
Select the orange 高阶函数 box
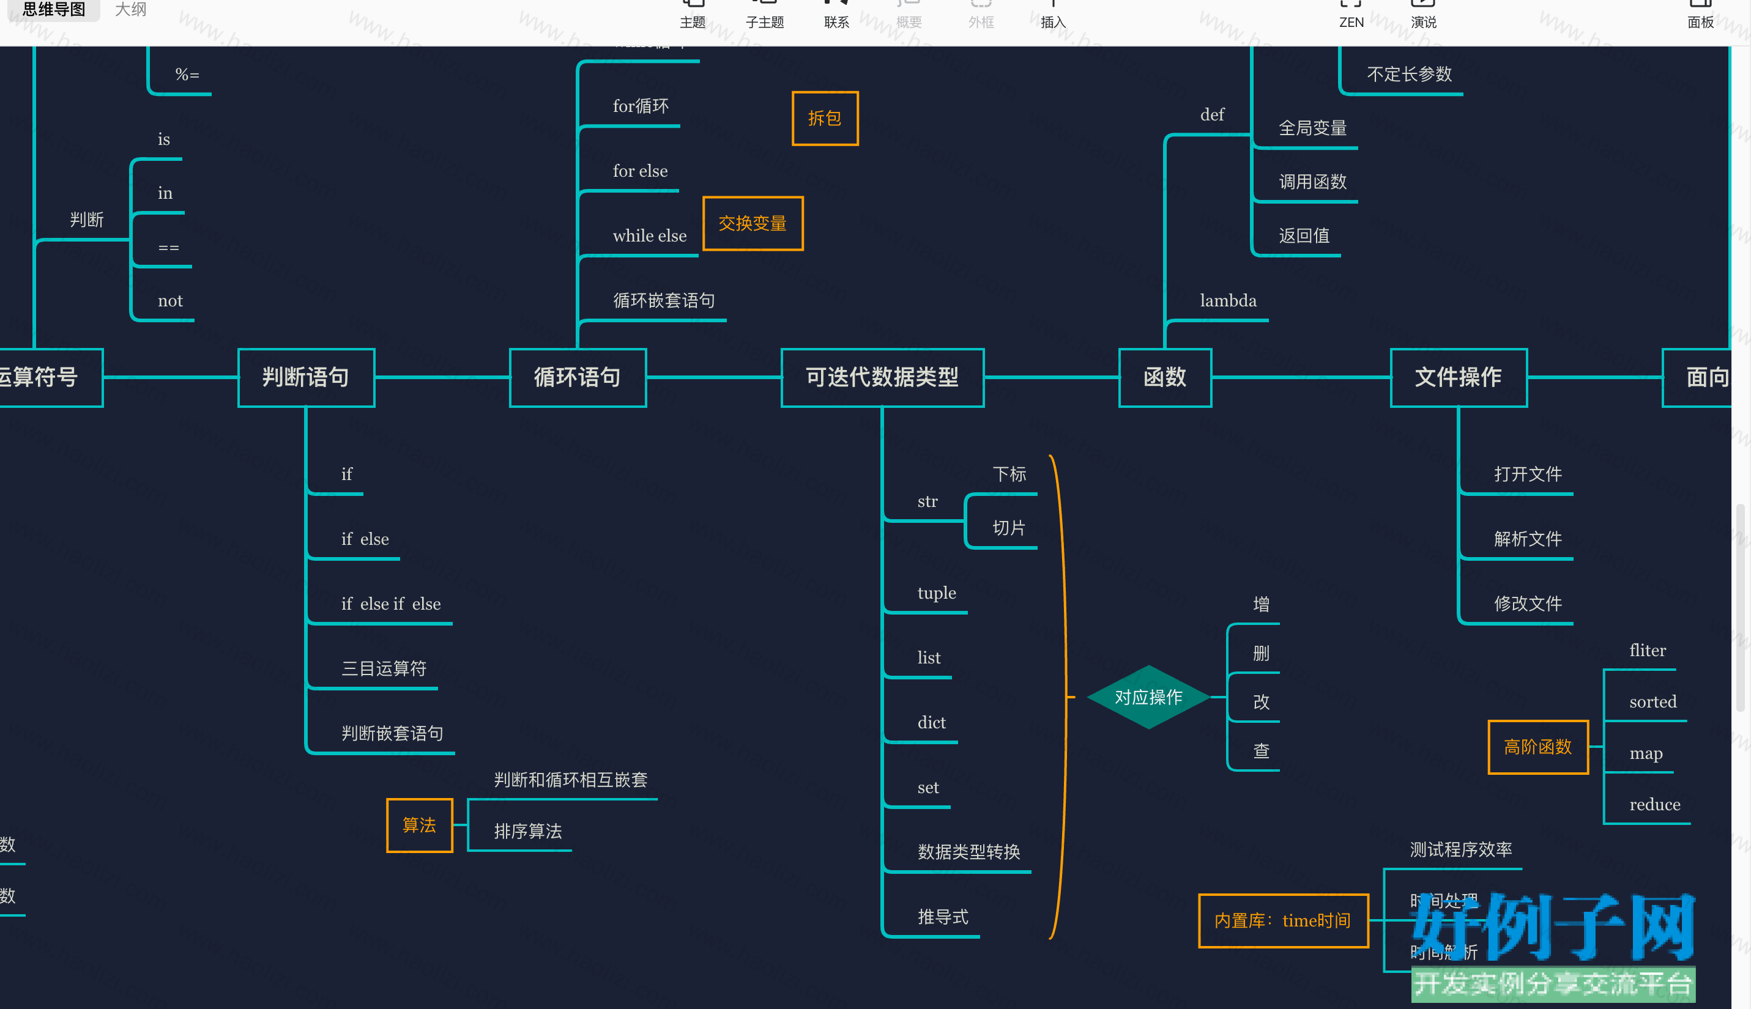coord(1537,747)
